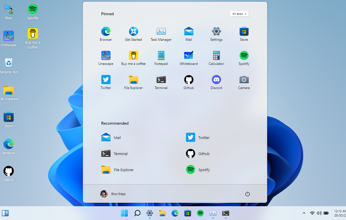Select Browser desktop shortcut
This screenshot has height=220, width=346.
[x=9, y=147]
